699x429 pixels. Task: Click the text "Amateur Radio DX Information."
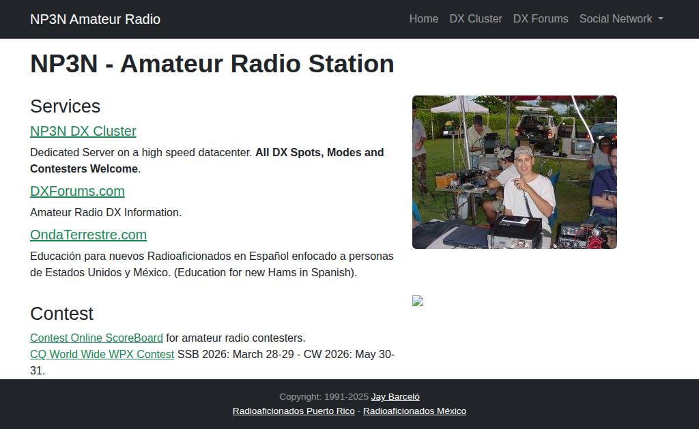pos(106,213)
